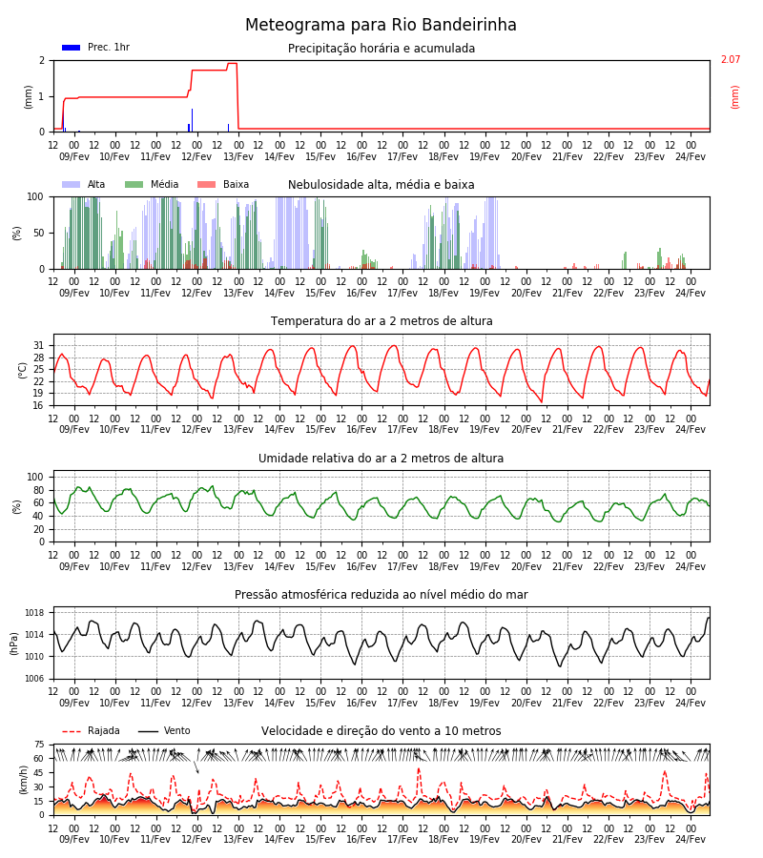Click the Velocidade e direção do vento heading
The height and width of the screenshot is (858, 763).
pos(381,731)
